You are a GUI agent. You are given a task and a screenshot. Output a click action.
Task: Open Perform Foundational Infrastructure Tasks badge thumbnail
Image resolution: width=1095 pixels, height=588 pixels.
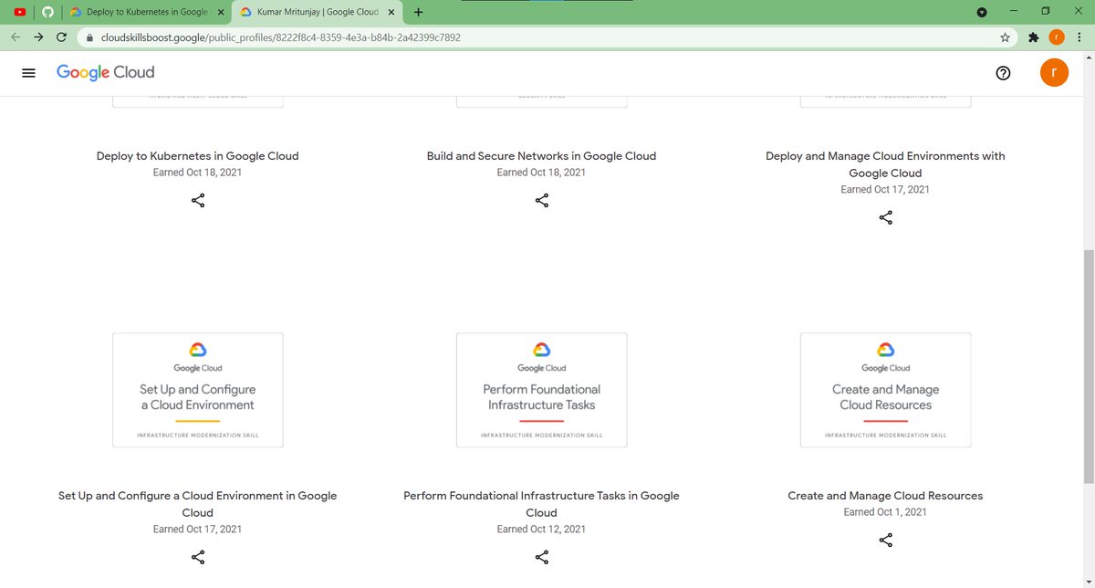pos(541,390)
